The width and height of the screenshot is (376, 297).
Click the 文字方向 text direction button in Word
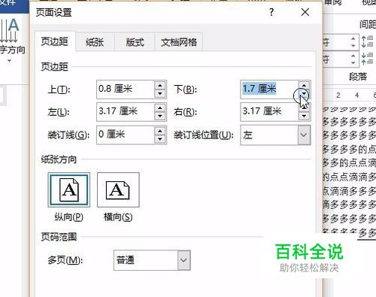click(x=12, y=40)
